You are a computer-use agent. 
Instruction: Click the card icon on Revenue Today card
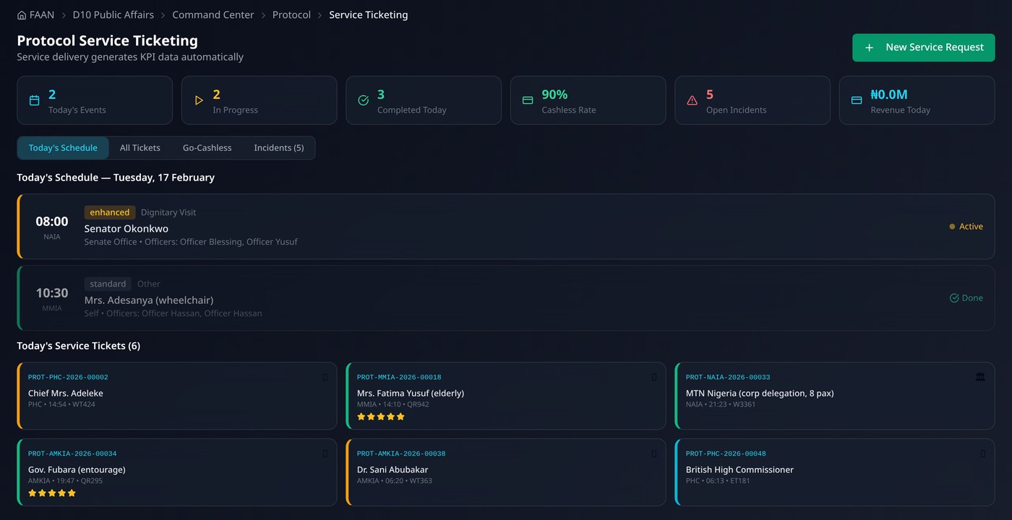click(x=857, y=100)
